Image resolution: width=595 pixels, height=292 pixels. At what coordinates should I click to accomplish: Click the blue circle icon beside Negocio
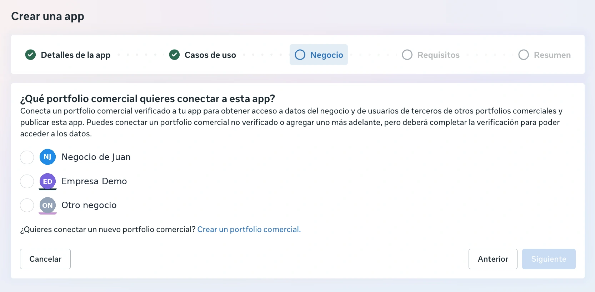300,55
